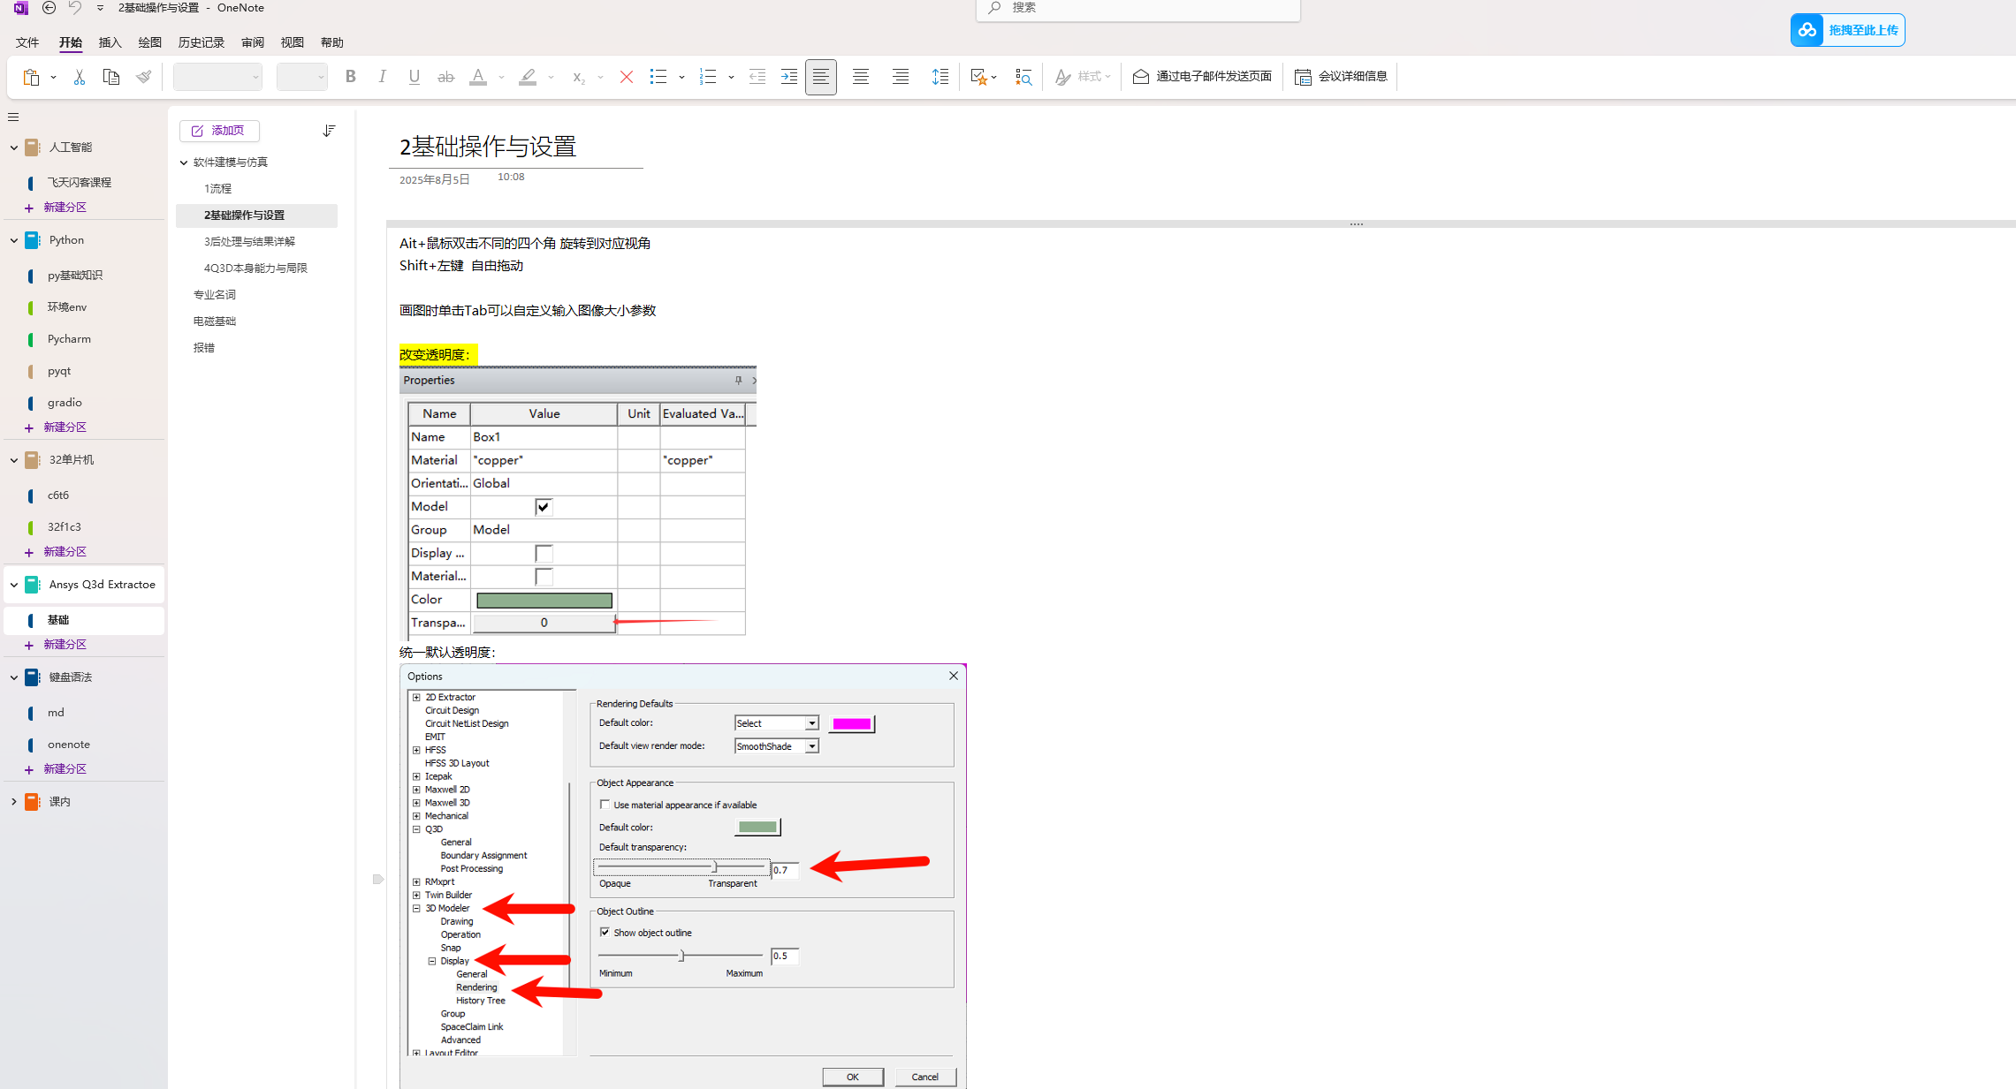The image size is (2016, 1089).
Task: Apply strikethrough formatting
Action: pyautogui.click(x=445, y=77)
